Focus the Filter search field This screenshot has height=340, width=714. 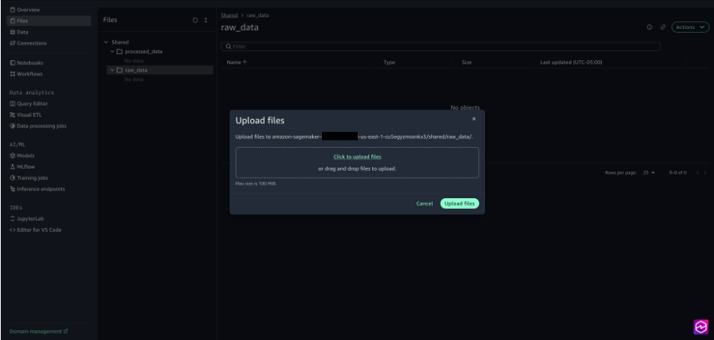441,47
